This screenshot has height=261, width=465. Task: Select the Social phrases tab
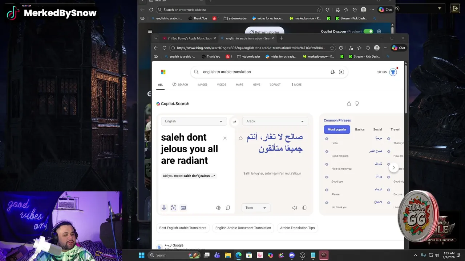click(x=377, y=129)
